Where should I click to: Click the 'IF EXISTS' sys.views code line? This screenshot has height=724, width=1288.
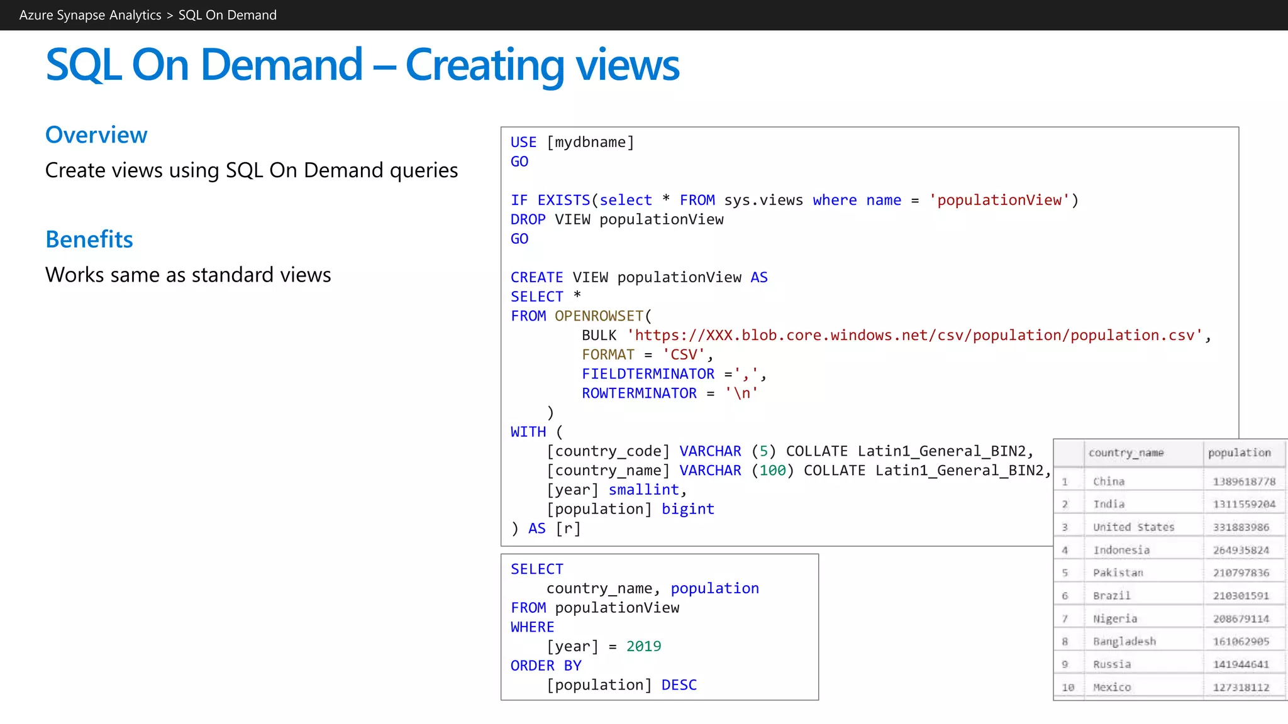(794, 200)
